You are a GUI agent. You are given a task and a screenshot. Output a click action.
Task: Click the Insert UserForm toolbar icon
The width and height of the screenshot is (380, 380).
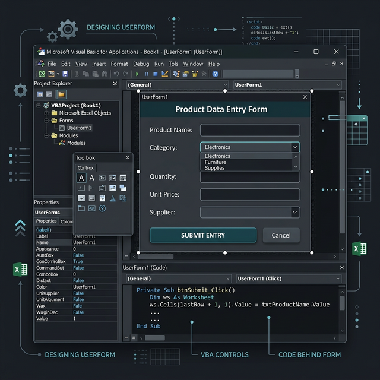pos(52,74)
